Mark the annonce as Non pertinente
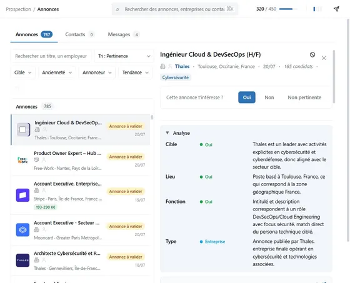Screen dimensions: 350x283 click(x=304, y=97)
